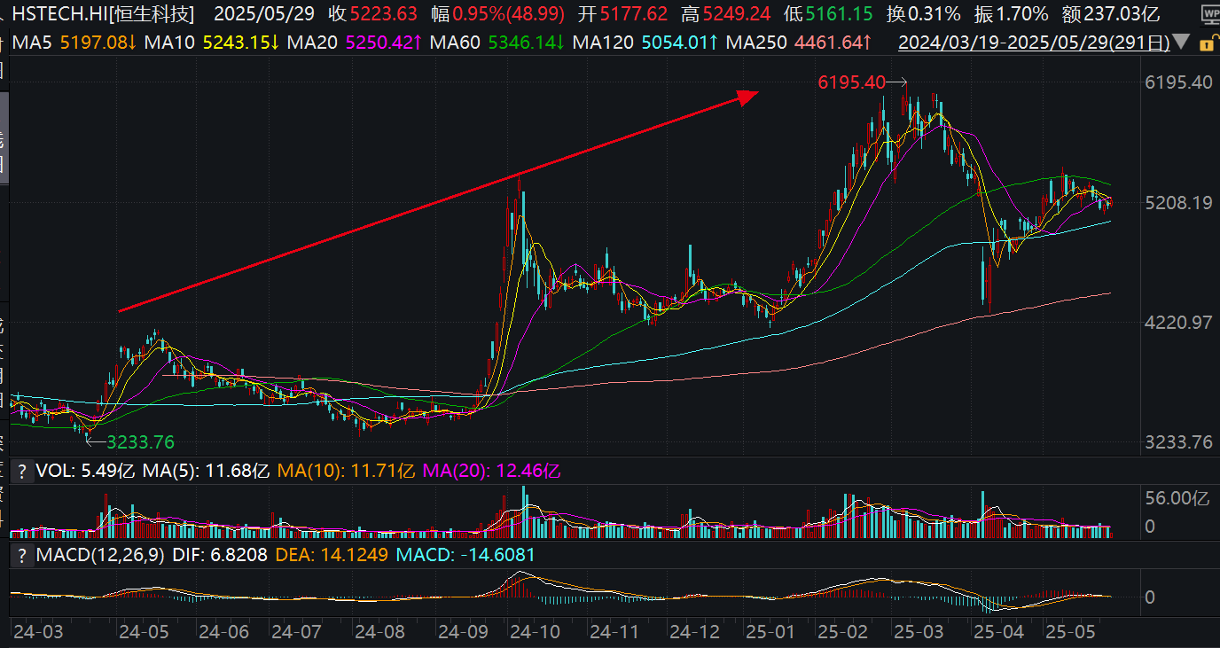Click the volume MA(10): 11.71亿 label
Screen dimensions: 1220x648
click(346, 471)
